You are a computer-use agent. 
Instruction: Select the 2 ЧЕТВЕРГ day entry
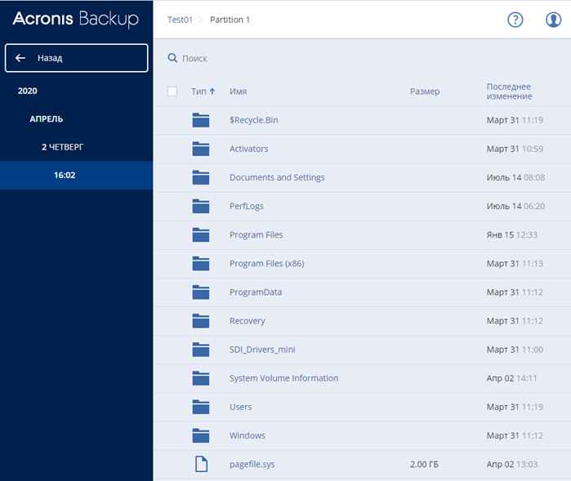pos(63,147)
